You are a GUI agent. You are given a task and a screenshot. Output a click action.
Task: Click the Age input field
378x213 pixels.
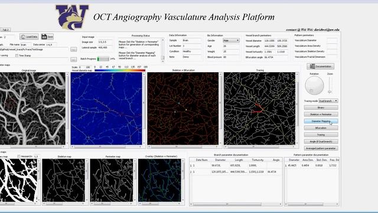[x=231, y=46]
